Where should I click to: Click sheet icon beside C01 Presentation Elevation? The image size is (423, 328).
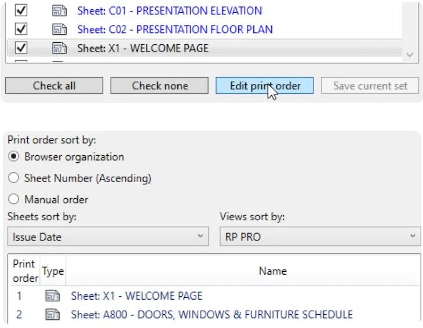pos(59,11)
